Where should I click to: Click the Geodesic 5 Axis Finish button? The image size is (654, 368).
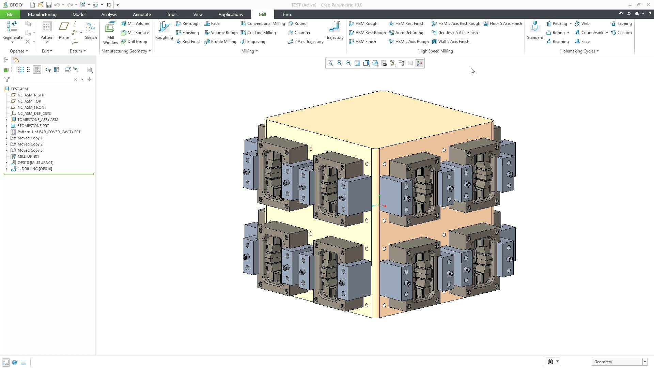454,33
